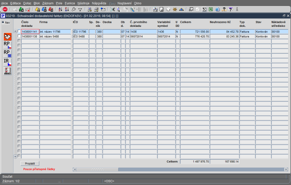Viewport: 291px width, 185px height.
Task: Click the printer icon in the toolbar
Action: tap(89, 9)
